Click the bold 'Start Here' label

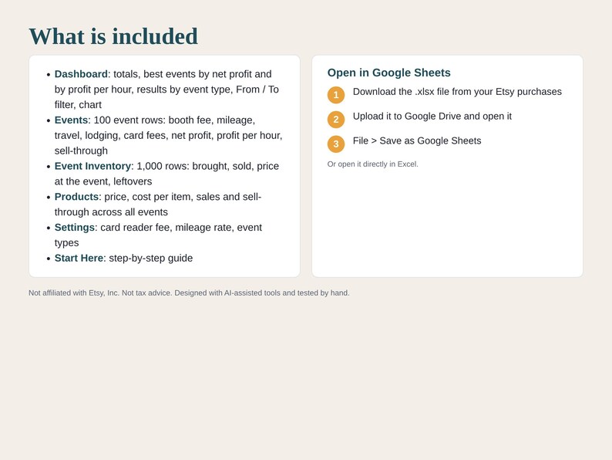(x=79, y=258)
